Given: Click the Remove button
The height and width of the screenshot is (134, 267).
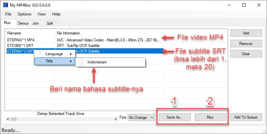Looking at the screenshot, I should (246, 44).
